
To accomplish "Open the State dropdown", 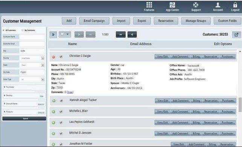I will click(43, 65).
